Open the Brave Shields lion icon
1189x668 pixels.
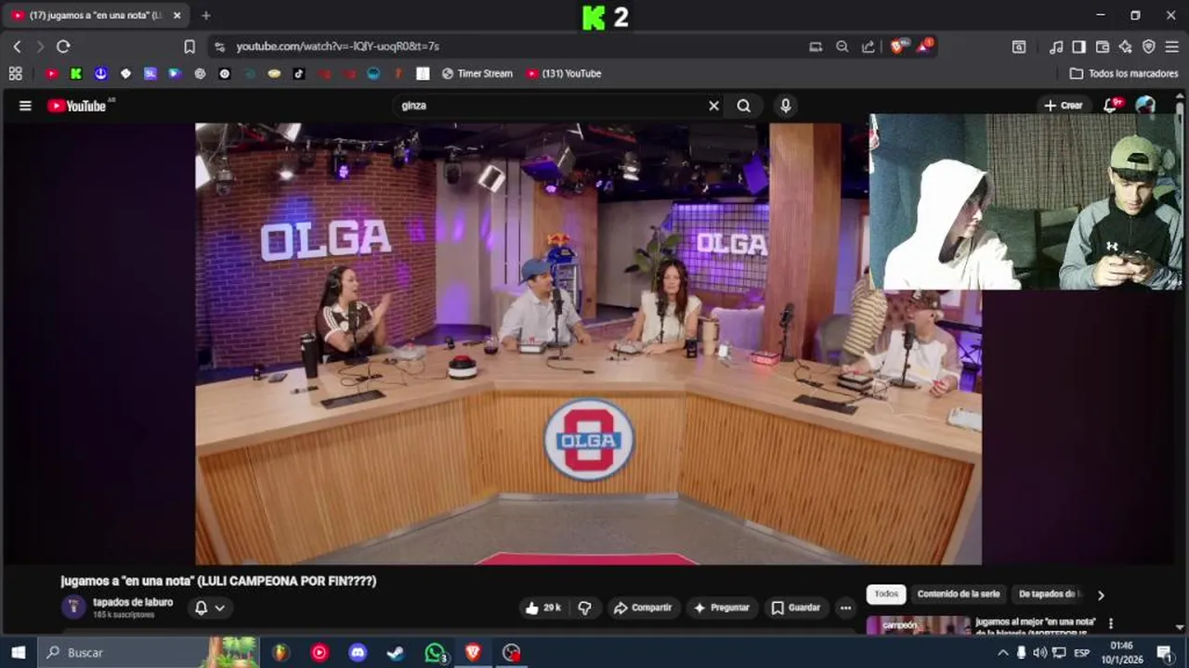[x=899, y=45]
